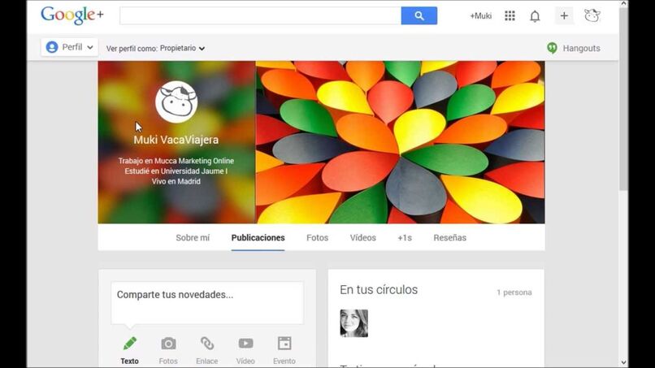Click the blue search magnifier button
Screen dimensions: 655x368
pyautogui.click(x=419, y=16)
